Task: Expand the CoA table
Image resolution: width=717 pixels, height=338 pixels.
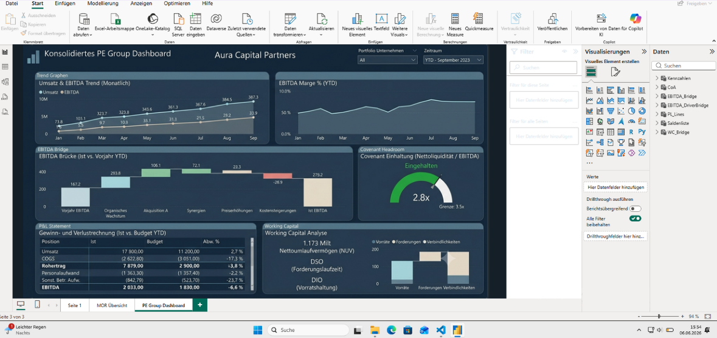Action: [x=658, y=87]
